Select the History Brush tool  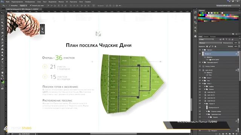tap(2, 42)
